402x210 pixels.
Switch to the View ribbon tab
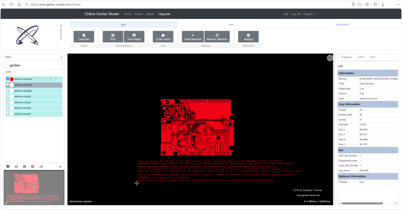(231, 24)
